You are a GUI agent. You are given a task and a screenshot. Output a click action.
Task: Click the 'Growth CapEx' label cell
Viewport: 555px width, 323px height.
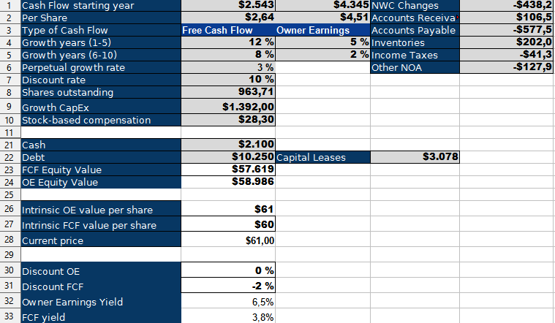(101, 106)
